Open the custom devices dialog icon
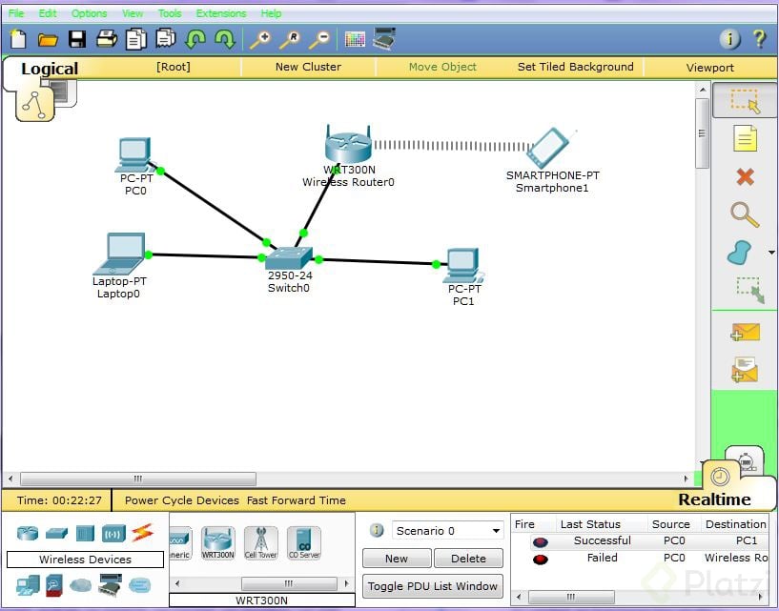This screenshot has height=611, width=779. (384, 39)
